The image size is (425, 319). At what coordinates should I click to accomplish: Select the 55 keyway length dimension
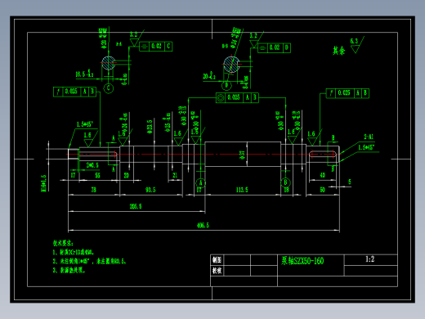pos(97,175)
